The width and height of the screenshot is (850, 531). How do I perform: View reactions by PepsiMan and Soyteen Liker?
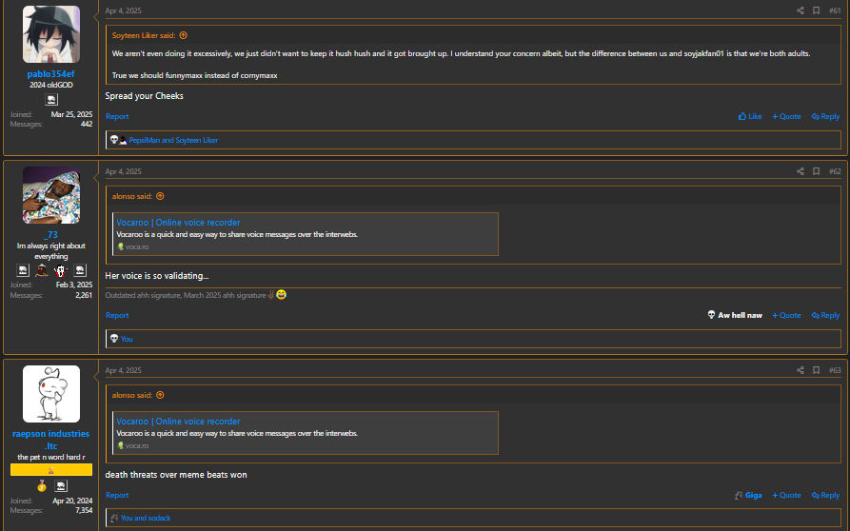tap(173, 140)
